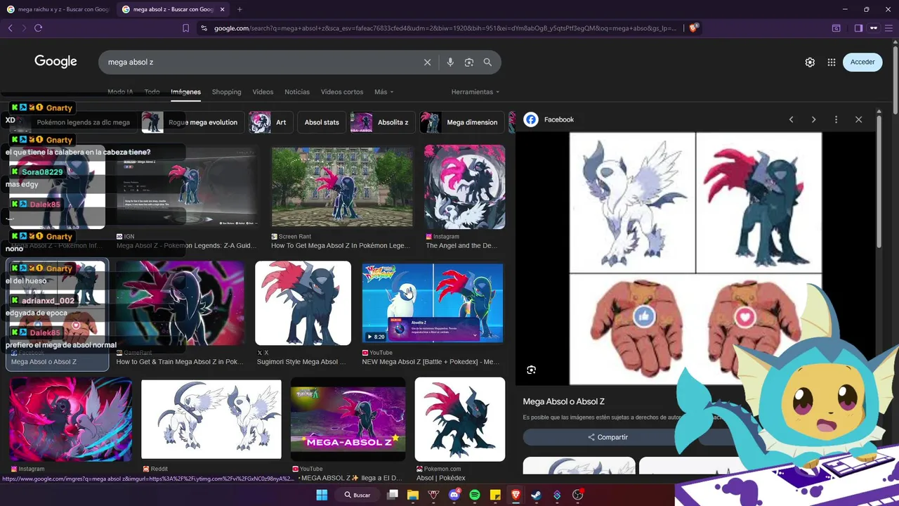Image resolution: width=899 pixels, height=506 pixels.
Task: Switch to the Vídeos cortos tab
Action: tap(342, 92)
